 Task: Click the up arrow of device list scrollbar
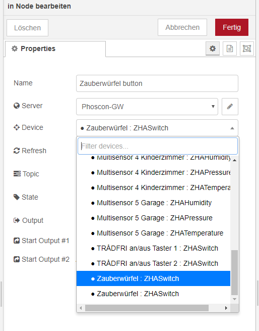[x=235, y=160]
